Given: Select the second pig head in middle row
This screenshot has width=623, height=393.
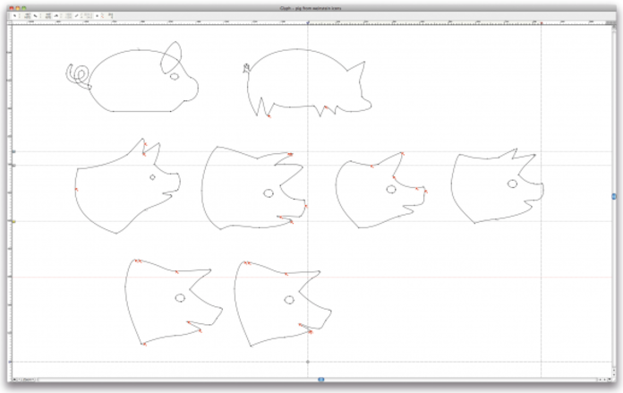Looking at the screenshot, I should tap(254, 188).
